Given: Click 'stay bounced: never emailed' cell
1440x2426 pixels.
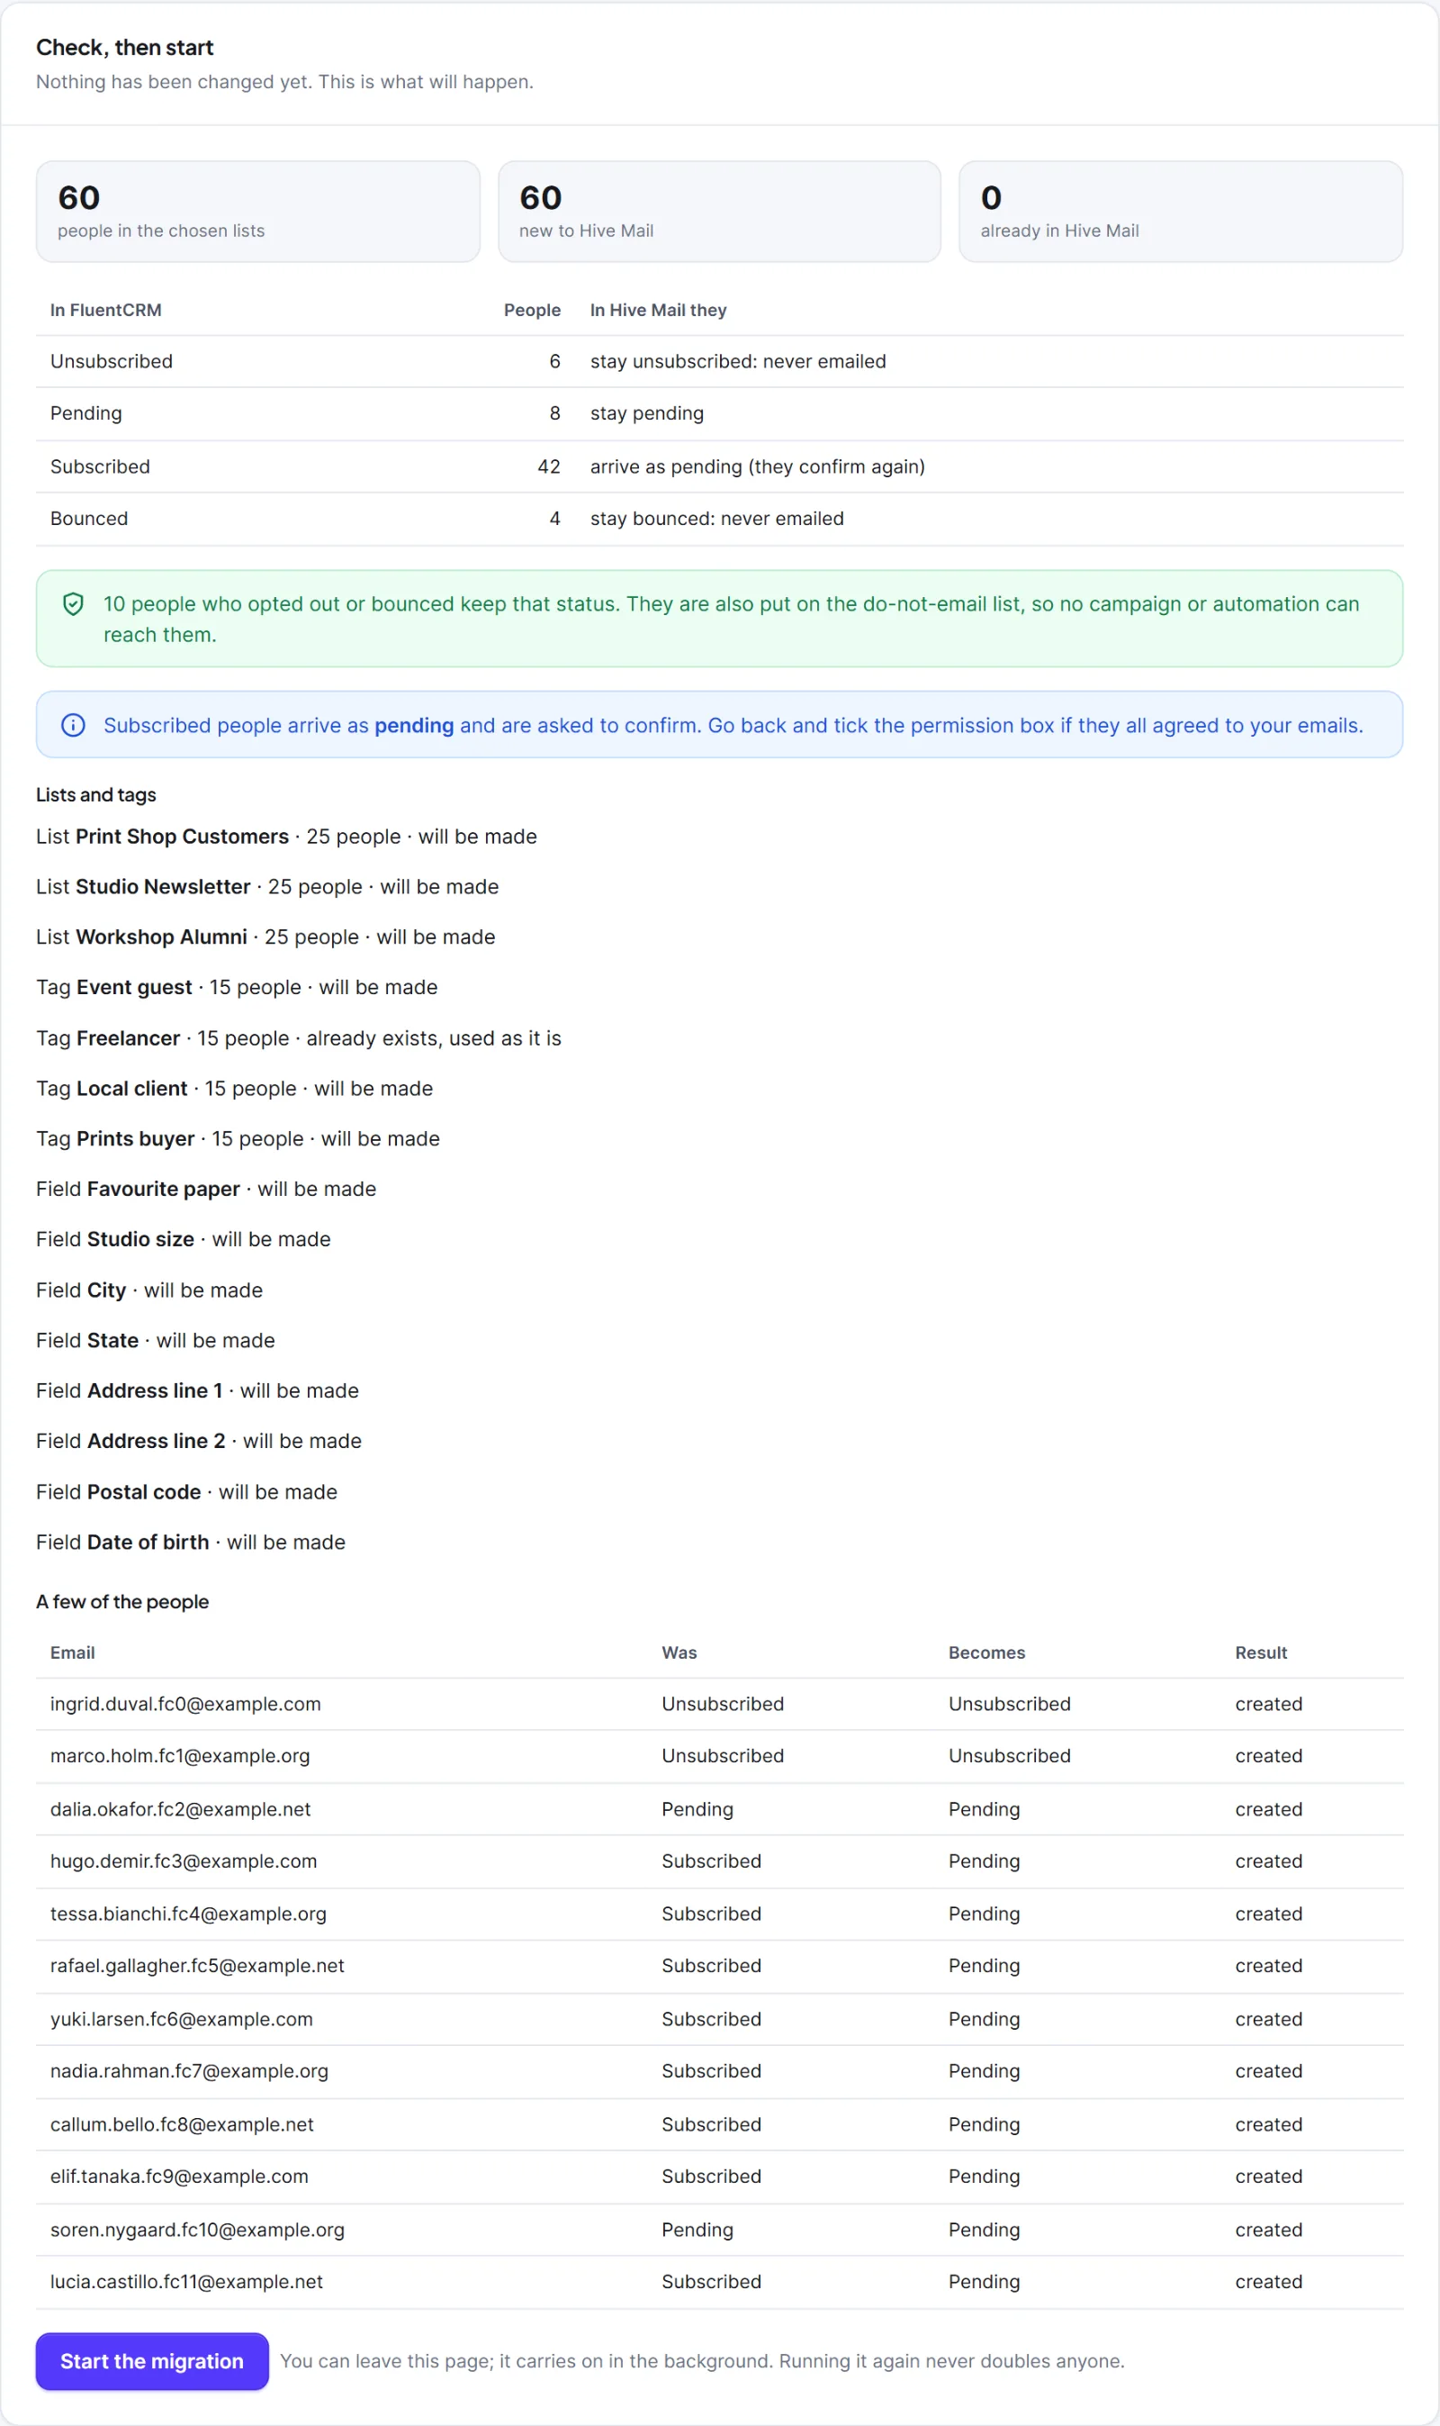Looking at the screenshot, I should coord(717,519).
